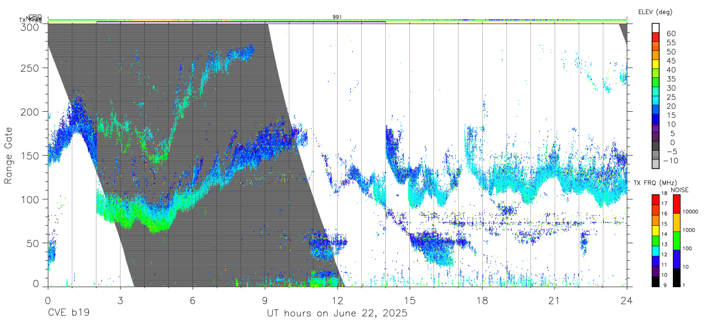705x325 pixels.
Task: Click the 30 label on ELEV colorbar
Action: [671, 88]
